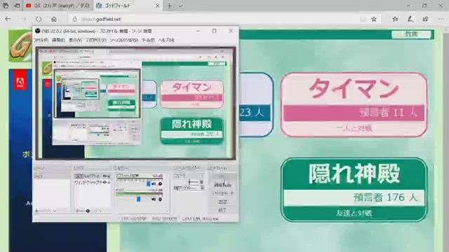This screenshot has height=252, width=449.
Task: Refresh the godfield.net page
Action: coord(39,19)
